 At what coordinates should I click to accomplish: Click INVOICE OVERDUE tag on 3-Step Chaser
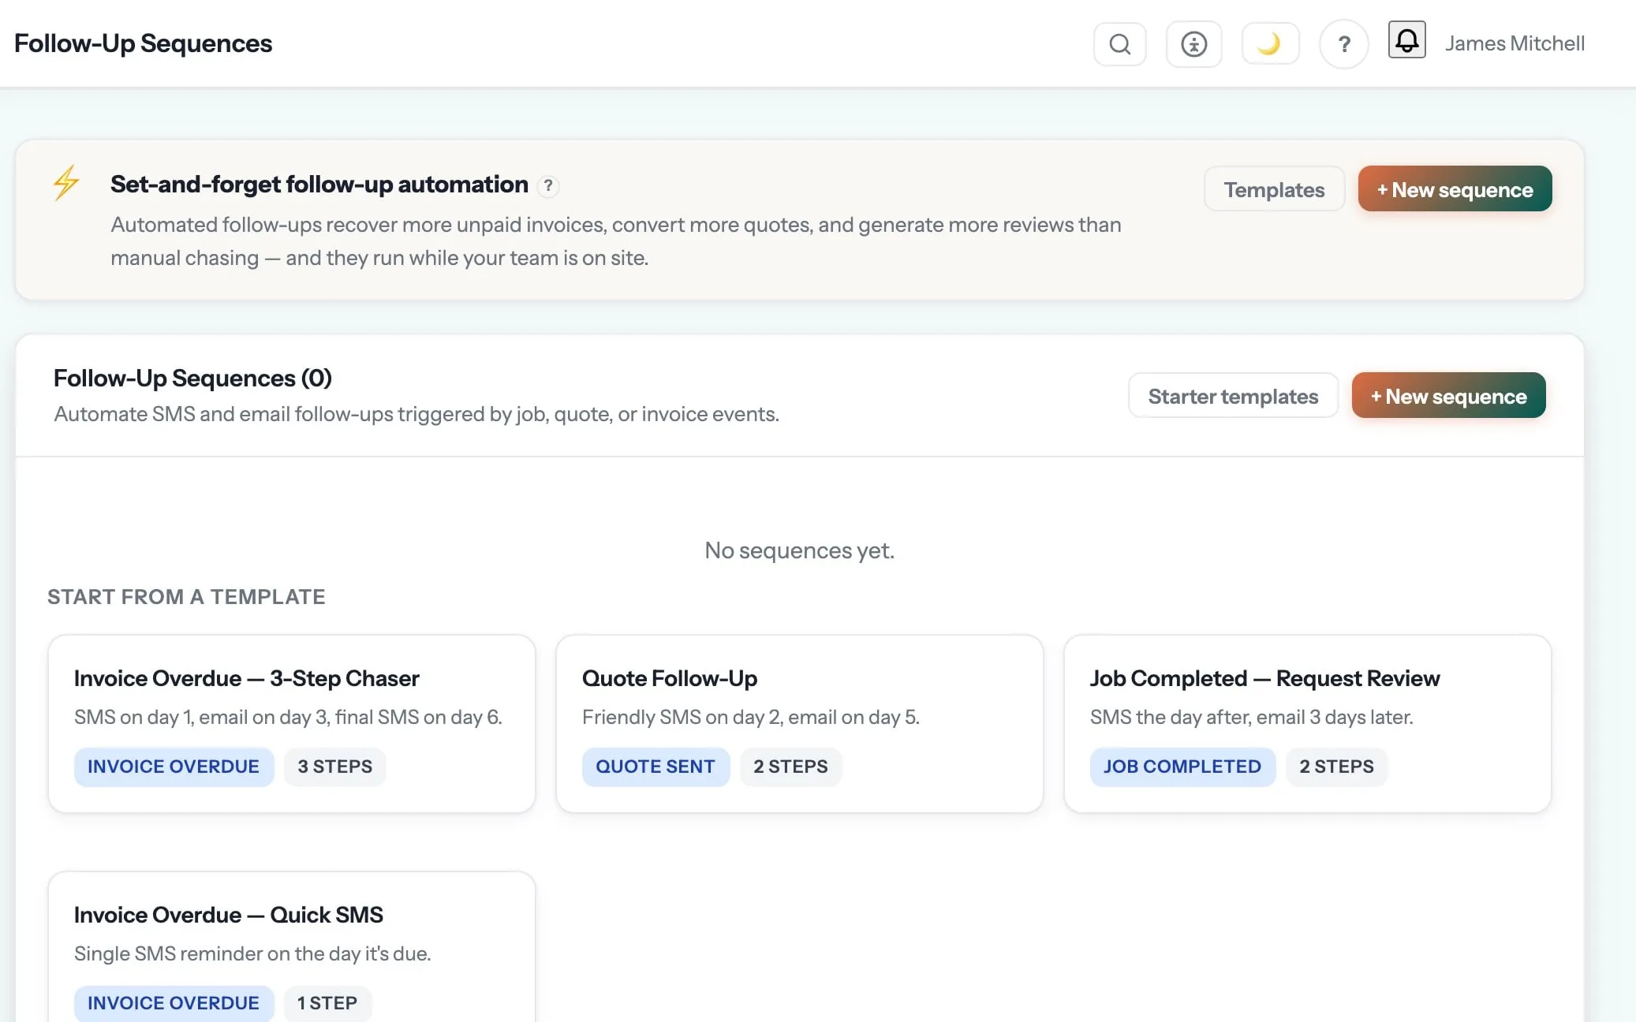(174, 766)
